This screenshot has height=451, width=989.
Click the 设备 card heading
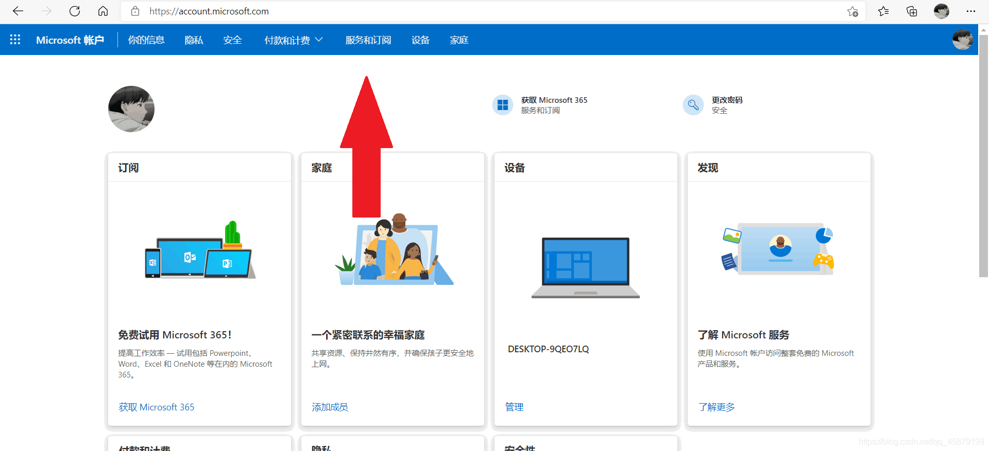tap(515, 168)
